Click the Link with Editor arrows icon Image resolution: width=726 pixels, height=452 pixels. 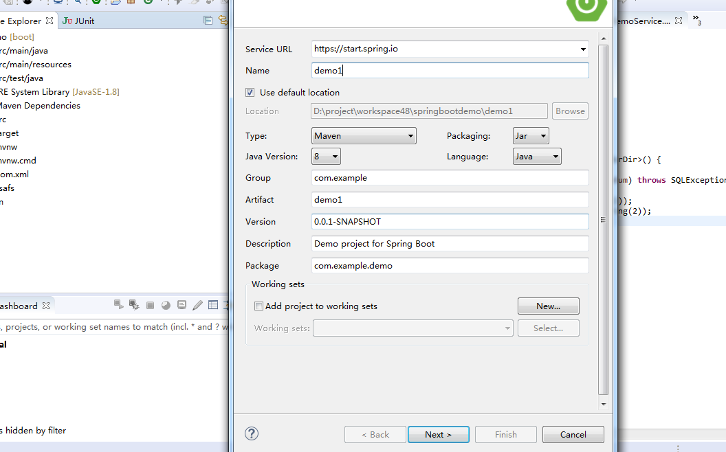223,21
